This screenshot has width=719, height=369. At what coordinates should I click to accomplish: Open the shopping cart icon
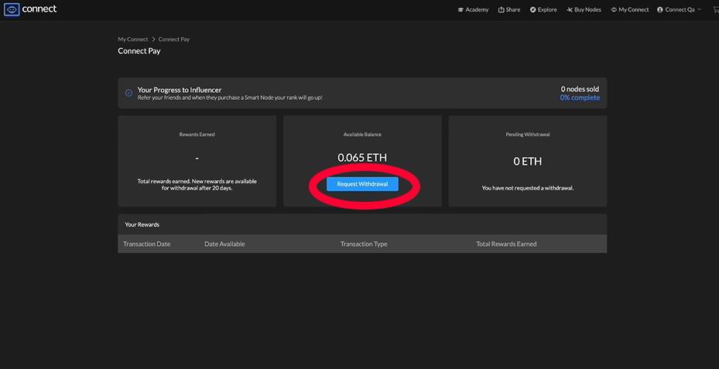715,9
